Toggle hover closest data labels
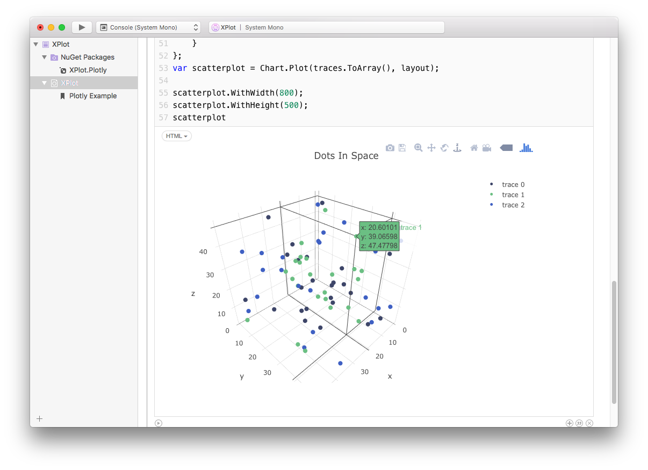648x470 pixels. tap(506, 147)
